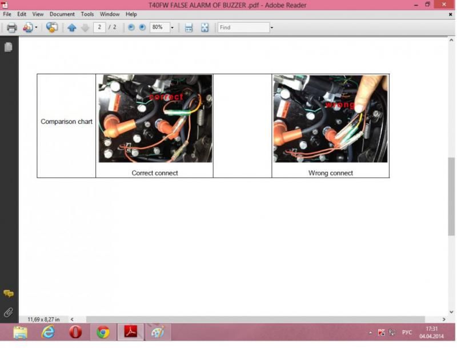Click the fit page view icon
Image resolution: width=457 pixels, height=348 pixels.
tap(205, 27)
